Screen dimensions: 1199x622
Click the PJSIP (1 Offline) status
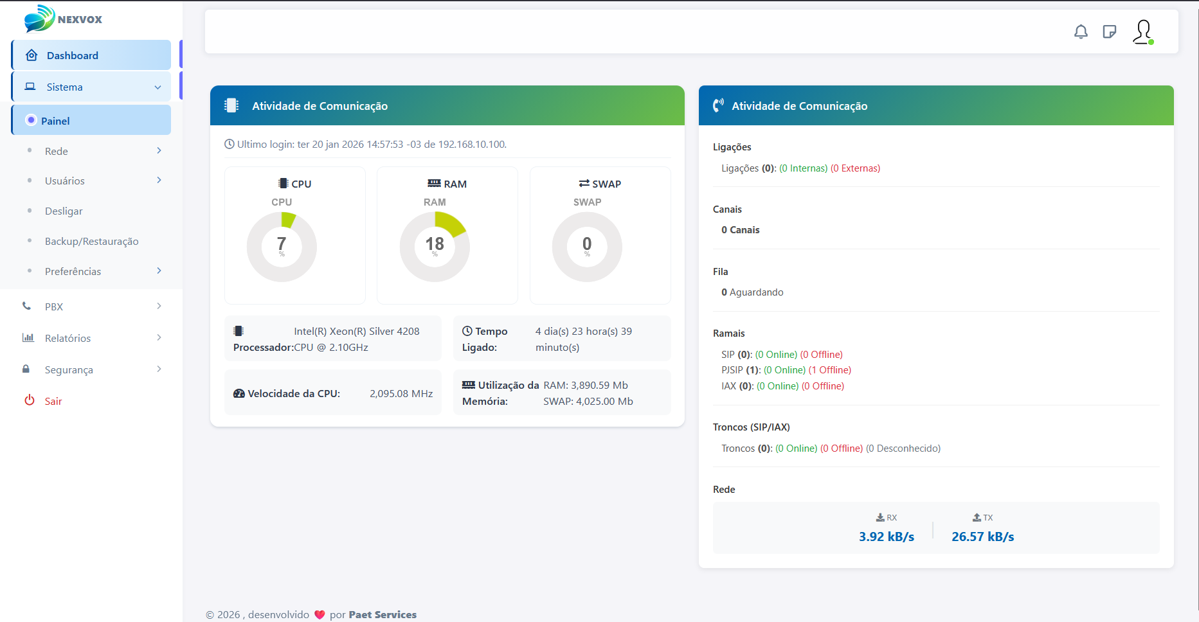[x=830, y=370]
